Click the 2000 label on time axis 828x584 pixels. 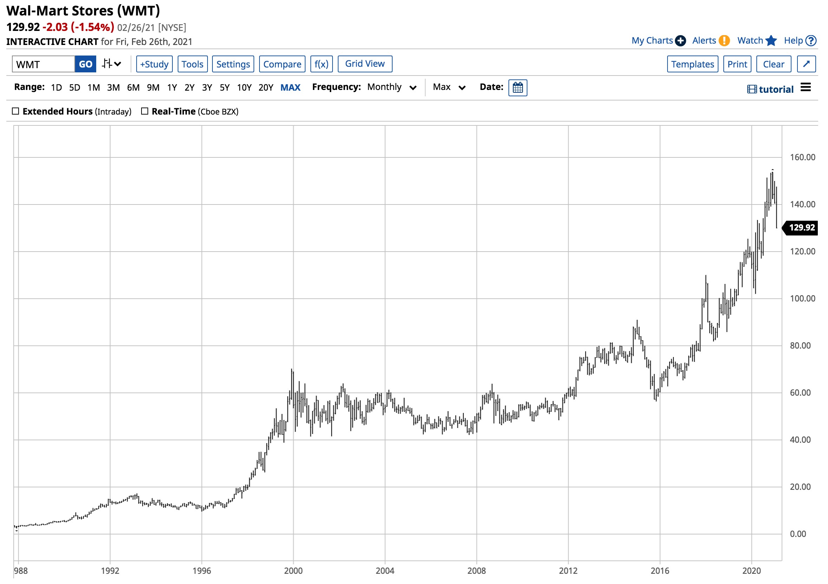(293, 571)
